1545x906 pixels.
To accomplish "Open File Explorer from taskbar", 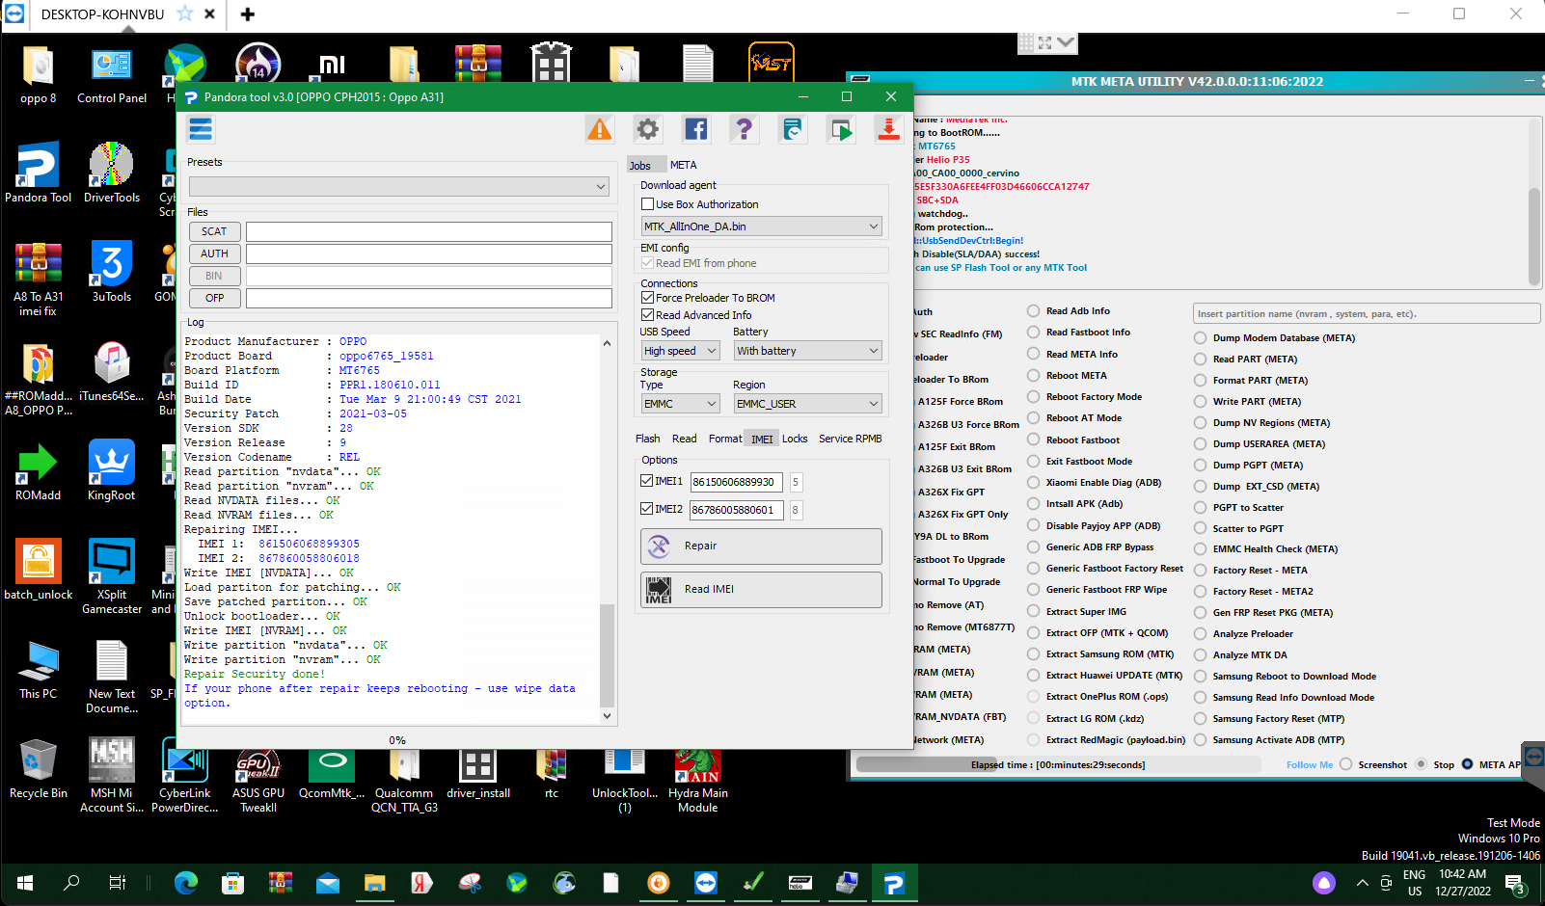I will 375,882.
